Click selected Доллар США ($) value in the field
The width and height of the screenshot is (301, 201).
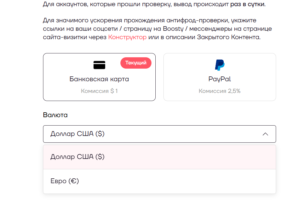77,134
